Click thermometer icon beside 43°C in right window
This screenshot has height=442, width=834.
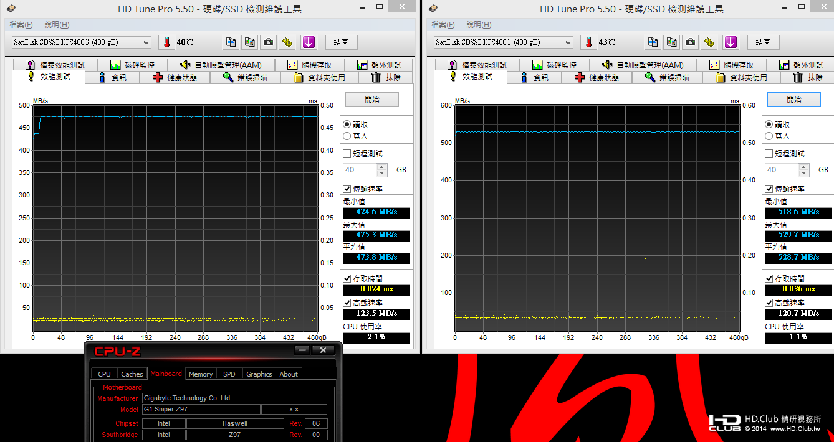tap(588, 42)
